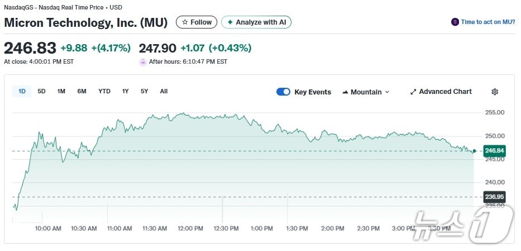This screenshot has height=251, width=521.
Task: Open the Time to act on MU link
Action: point(487,22)
